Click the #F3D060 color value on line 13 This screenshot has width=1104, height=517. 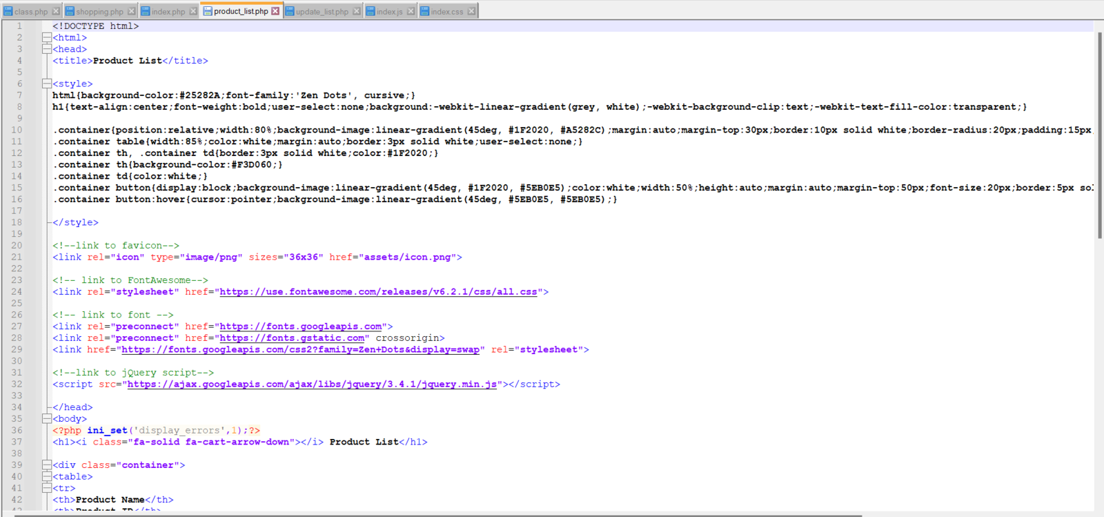click(252, 165)
